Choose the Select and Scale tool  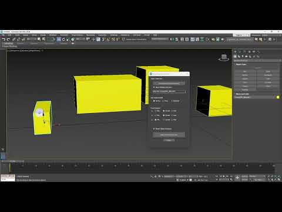tap(68, 39)
